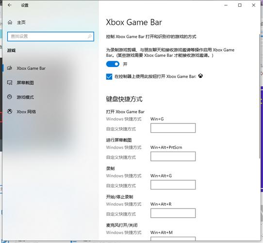Click the Win+Alt+M shortcut text
The height and width of the screenshot is (243, 263).
[162, 233]
